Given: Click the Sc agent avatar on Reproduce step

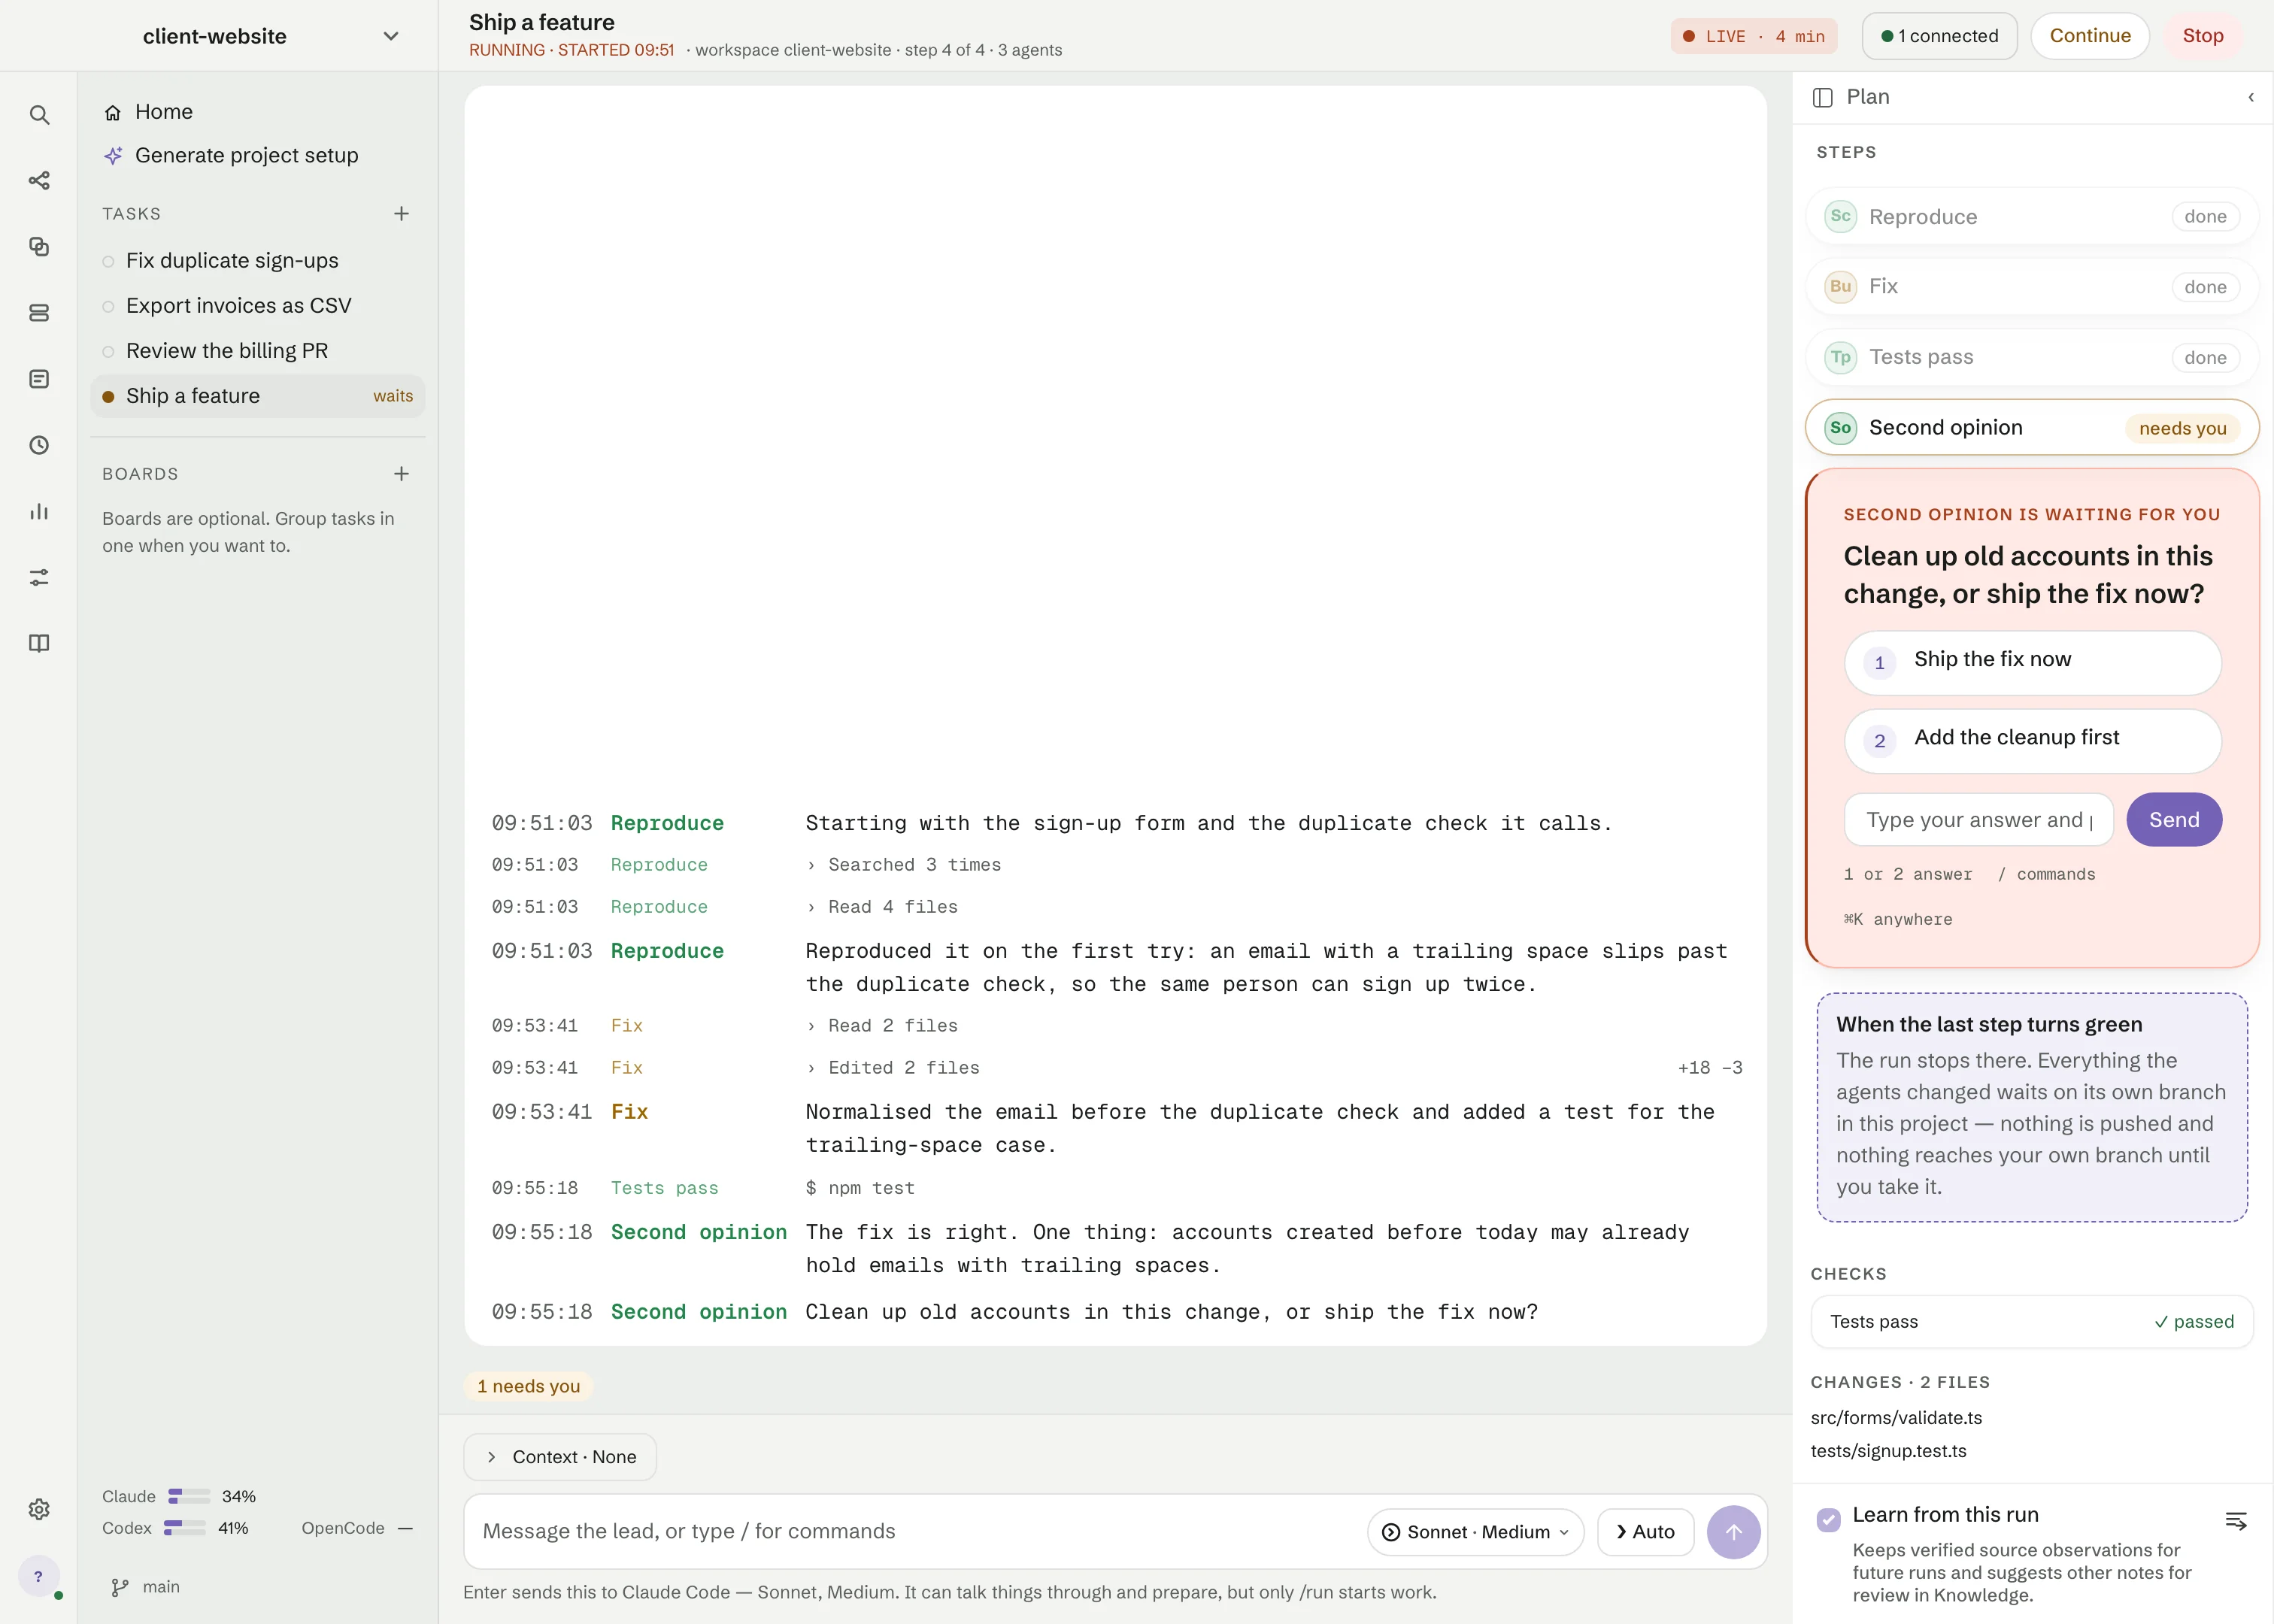Looking at the screenshot, I should (x=1840, y=216).
